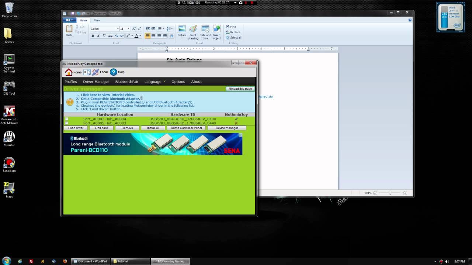Image resolution: width=472 pixels, height=265 pixels.
Task: Open the DS3 Tool desktop shortcut
Action: 9,88
